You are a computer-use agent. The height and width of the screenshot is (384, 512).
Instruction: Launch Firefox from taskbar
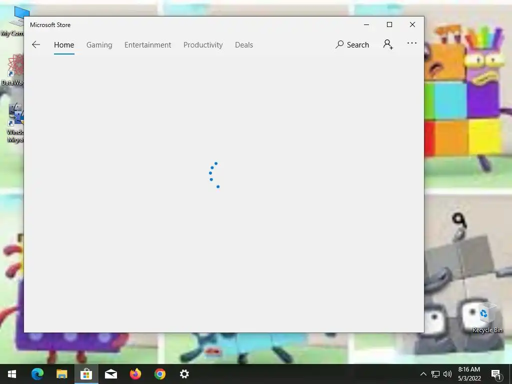click(x=135, y=374)
